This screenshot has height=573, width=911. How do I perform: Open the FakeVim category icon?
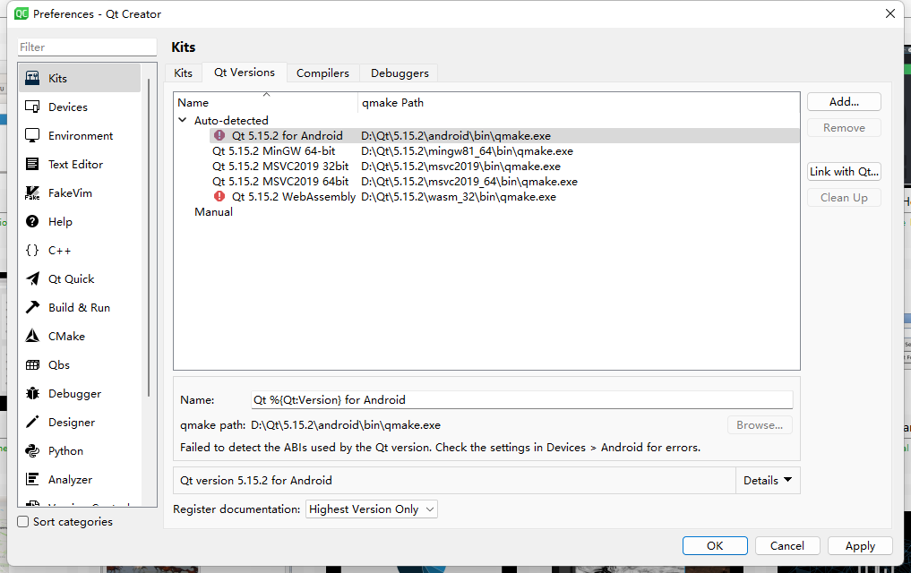[32, 192]
